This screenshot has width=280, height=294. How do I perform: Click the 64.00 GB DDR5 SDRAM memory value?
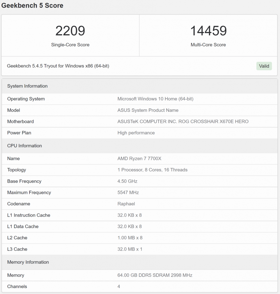tap(155, 275)
